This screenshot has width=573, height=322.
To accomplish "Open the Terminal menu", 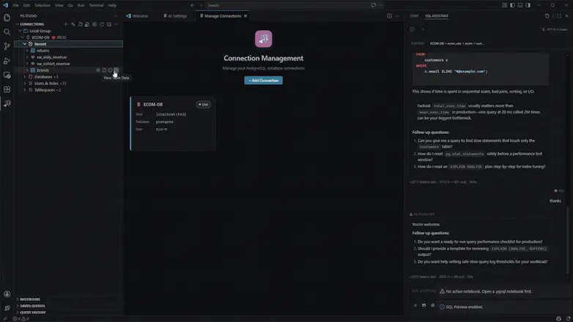I will (x=96, y=5).
